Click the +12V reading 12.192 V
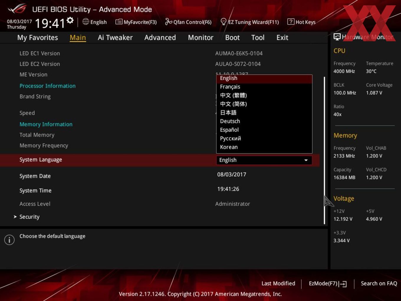 click(343, 219)
